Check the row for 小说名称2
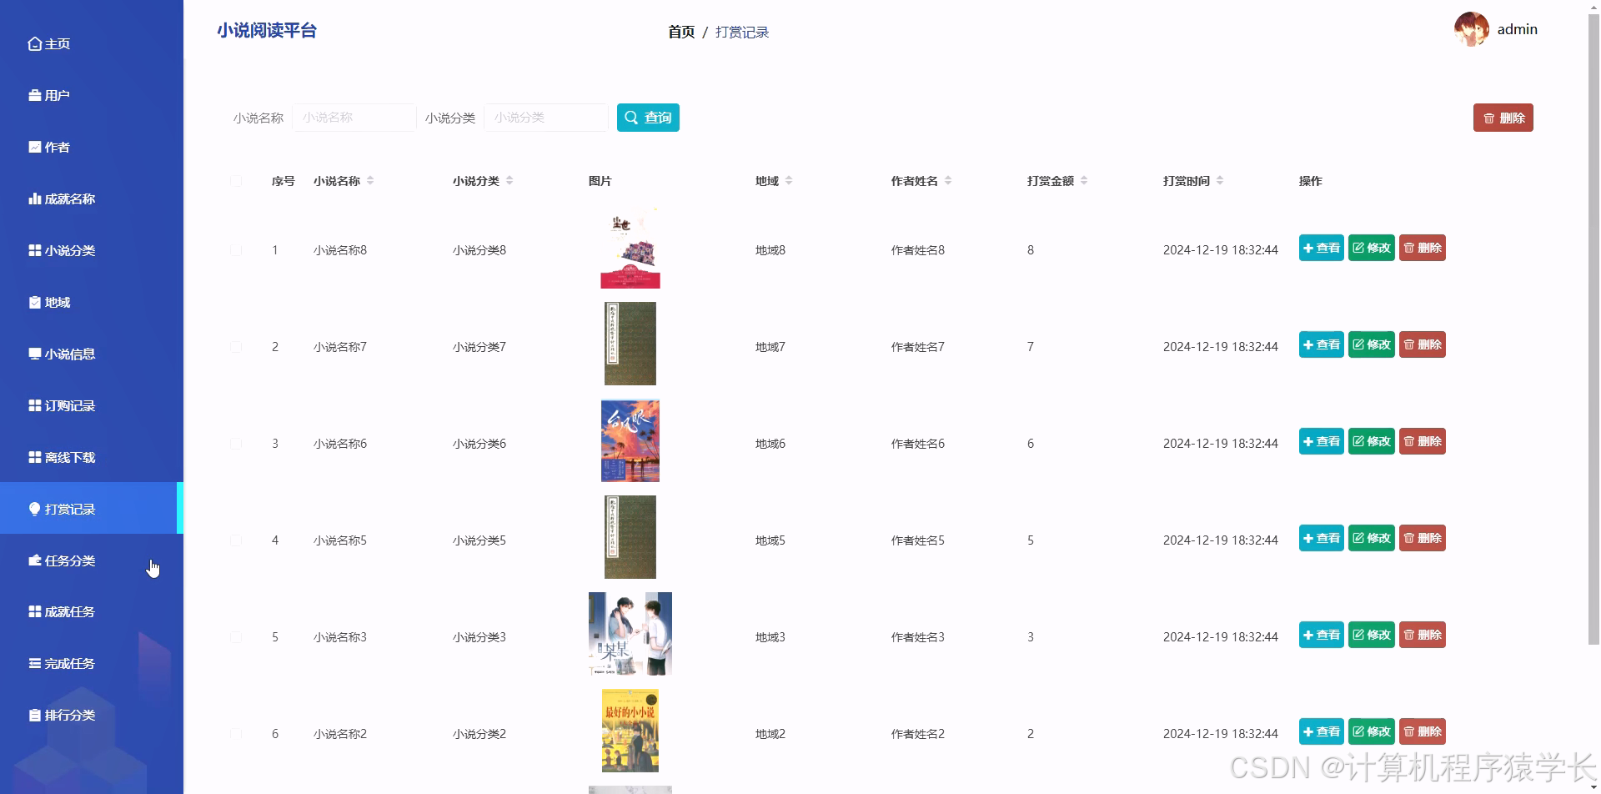This screenshot has width=1601, height=794. click(236, 734)
